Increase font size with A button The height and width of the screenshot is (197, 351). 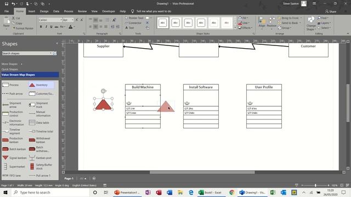(x=77, y=20)
